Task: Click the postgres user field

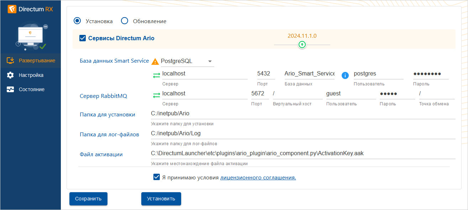Action: tap(378, 74)
